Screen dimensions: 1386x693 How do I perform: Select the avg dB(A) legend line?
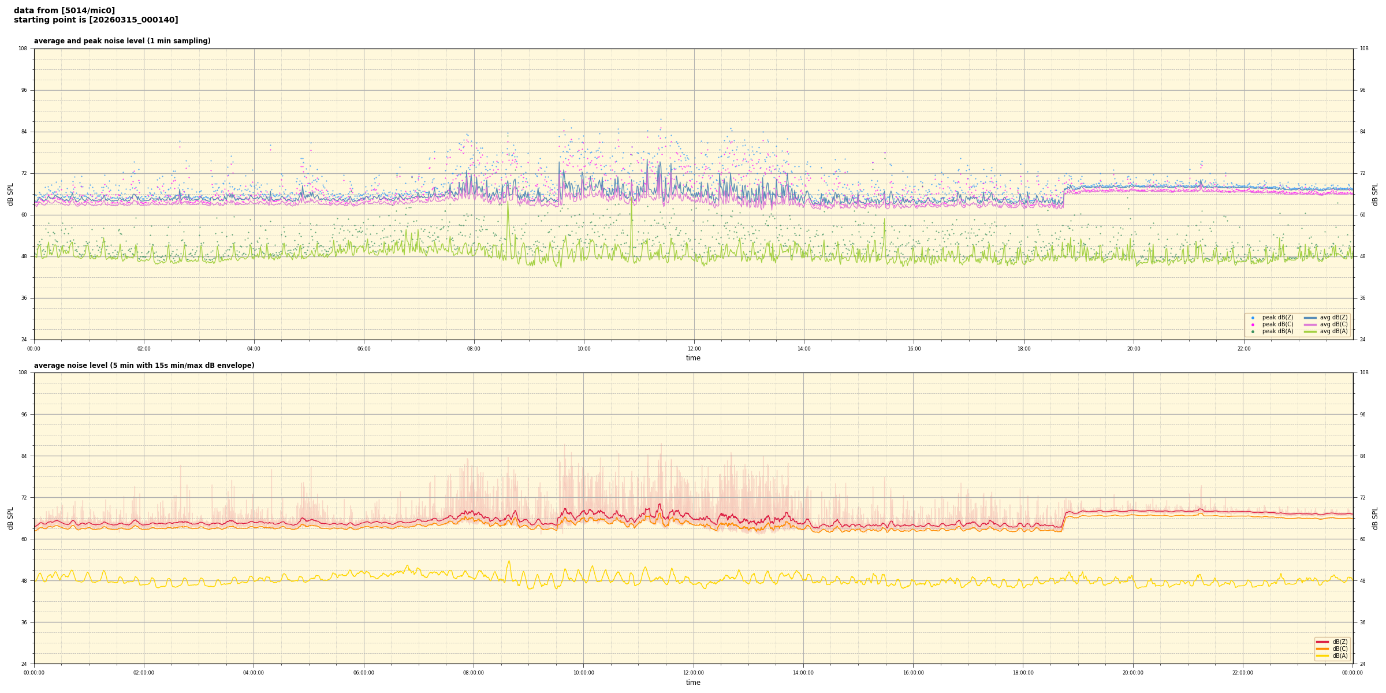pos(1310,331)
